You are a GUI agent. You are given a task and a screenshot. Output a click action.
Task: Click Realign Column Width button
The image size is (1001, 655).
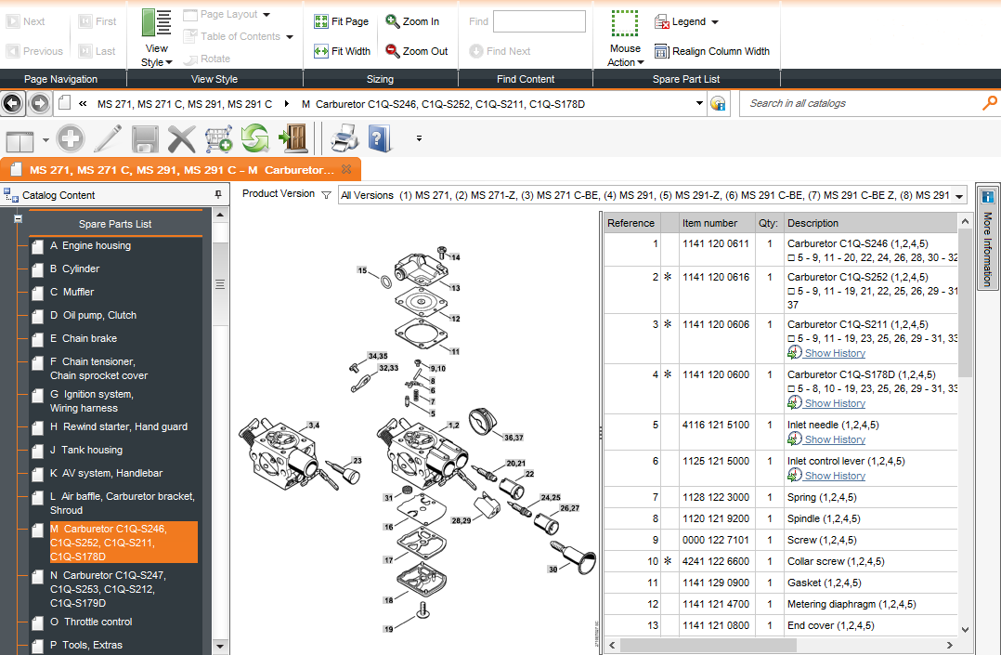point(712,51)
